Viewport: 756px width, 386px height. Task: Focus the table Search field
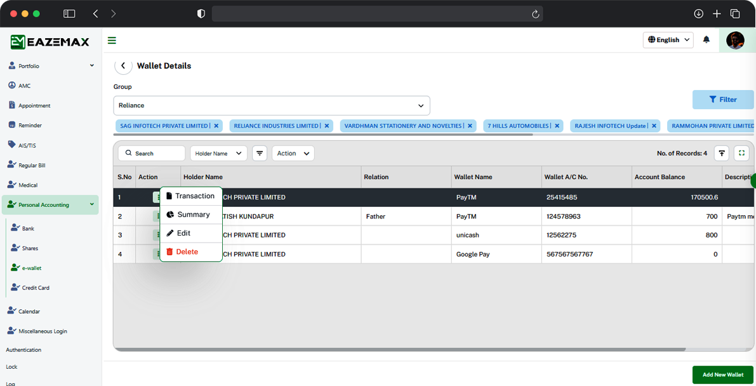point(152,154)
